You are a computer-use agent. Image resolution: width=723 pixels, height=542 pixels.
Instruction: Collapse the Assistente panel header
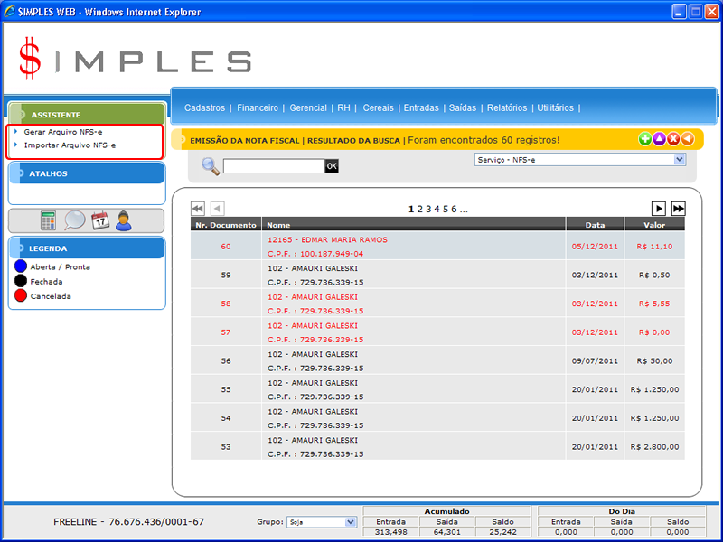[x=87, y=115]
